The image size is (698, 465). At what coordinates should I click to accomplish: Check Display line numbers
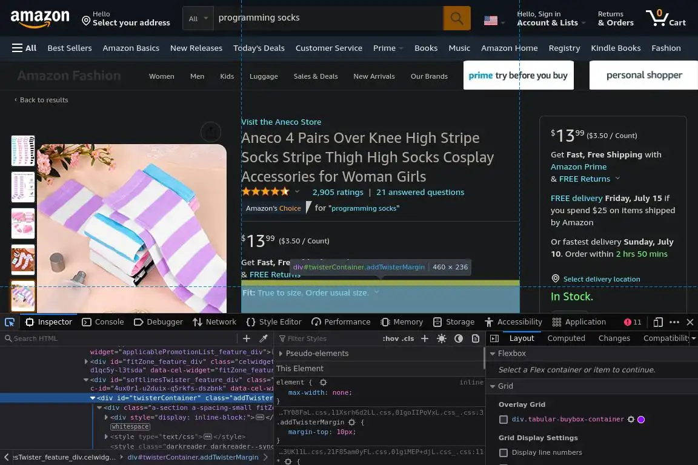(x=504, y=452)
